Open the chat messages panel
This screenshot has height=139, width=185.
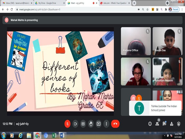[x=164, y=124]
